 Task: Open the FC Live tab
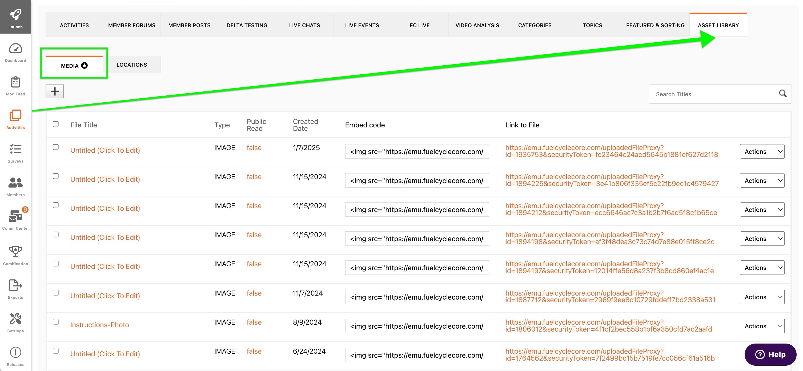(420, 25)
